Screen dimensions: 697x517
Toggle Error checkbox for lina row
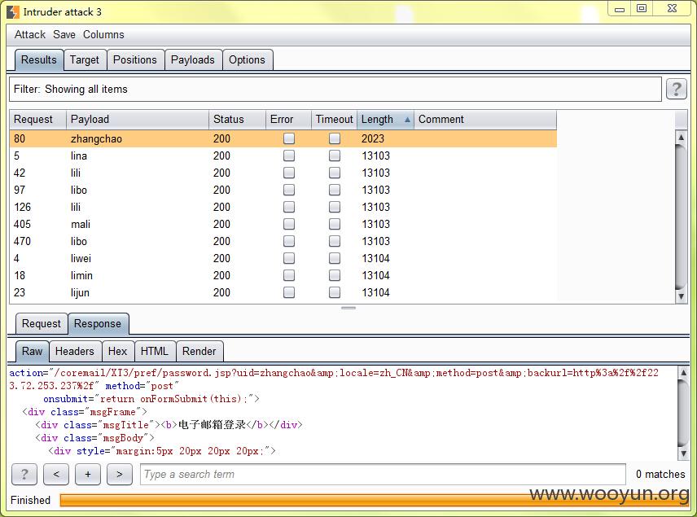289,156
